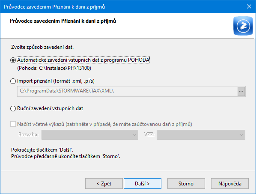Viewport: 256px width, 194px height.
Task: Open help with the Nápověda button
Action: (x=230, y=184)
